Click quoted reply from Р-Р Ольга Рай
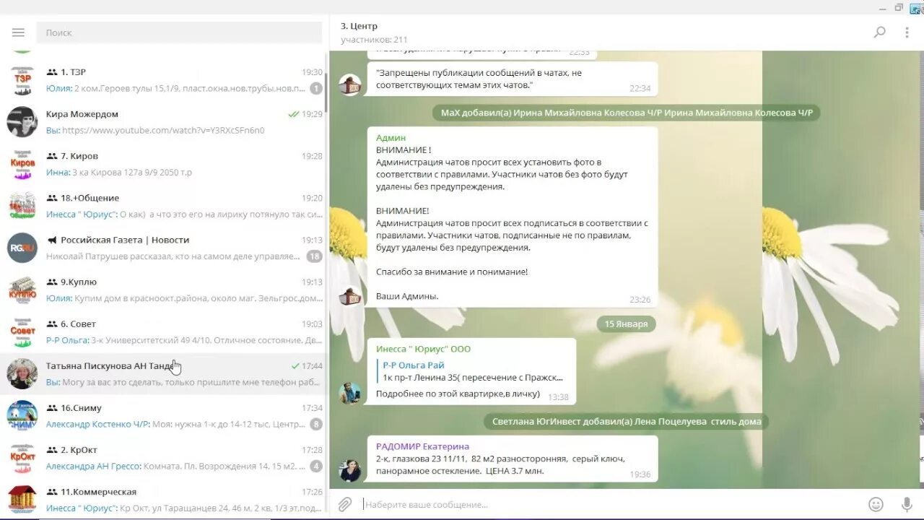924x520 pixels. (x=471, y=371)
